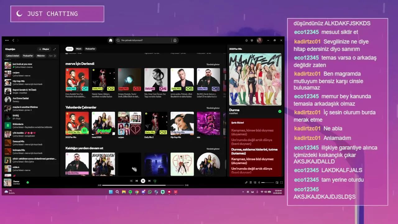Toggle lyrics view with the microphone icon
Viewport: 398px width, 224px height.
click(246, 183)
